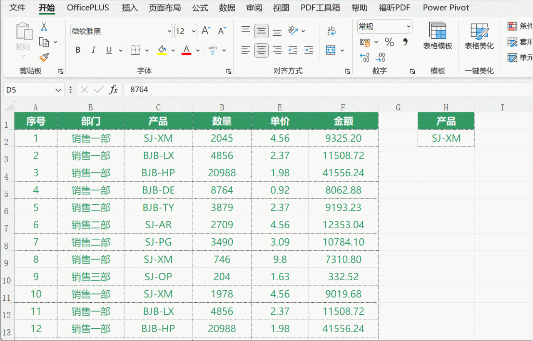Switch to the 审阅 tab
The image size is (533, 341).
254,7
